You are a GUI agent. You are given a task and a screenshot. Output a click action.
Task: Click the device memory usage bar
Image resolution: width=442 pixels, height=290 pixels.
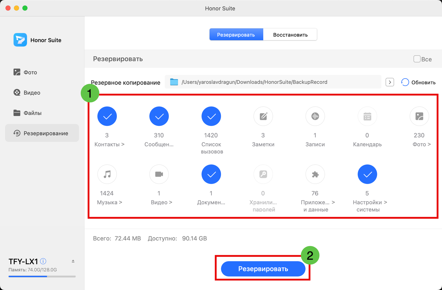(x=42, y=276)
